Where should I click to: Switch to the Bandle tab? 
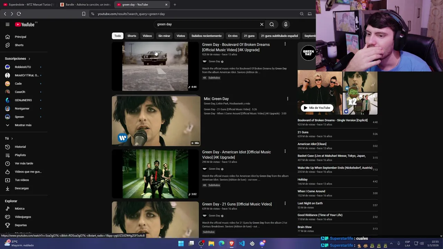(85, 4)
